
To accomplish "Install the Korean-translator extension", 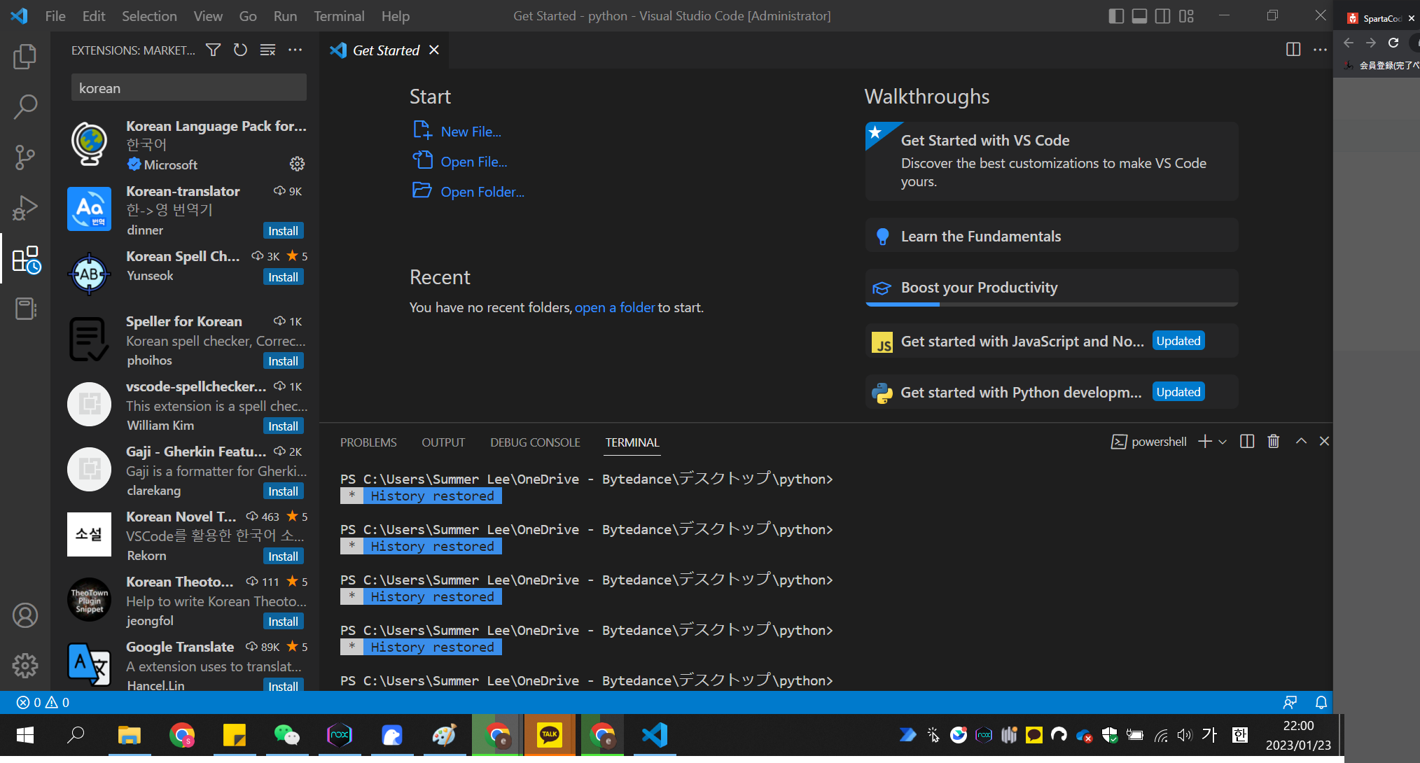I will [x=283, y=230].
